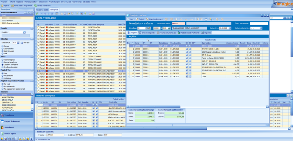Click scroll-left arrow of Knjižbe grid scrollbar
The image size is (293, 141).
tap(128, 107)
